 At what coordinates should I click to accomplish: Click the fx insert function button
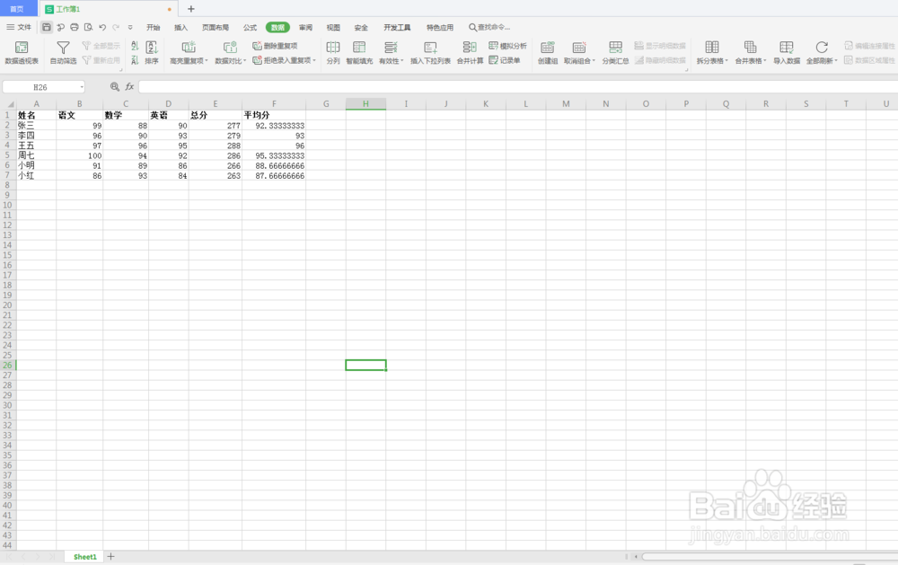point(129,86)
